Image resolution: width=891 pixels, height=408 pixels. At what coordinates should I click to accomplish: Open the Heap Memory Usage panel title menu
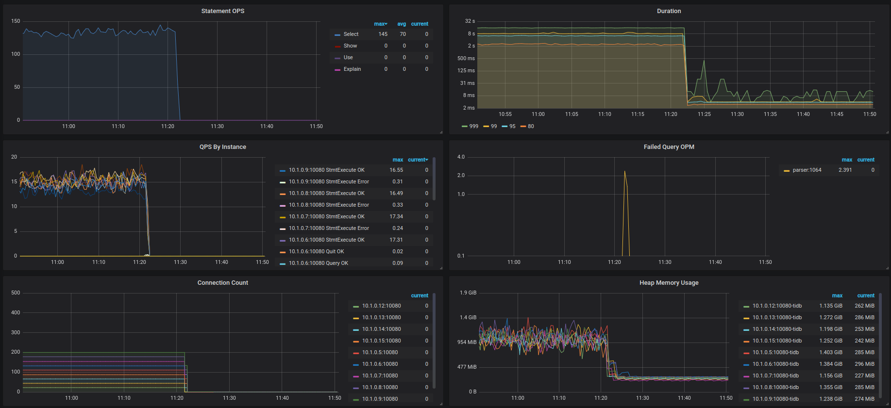[669, 283]
